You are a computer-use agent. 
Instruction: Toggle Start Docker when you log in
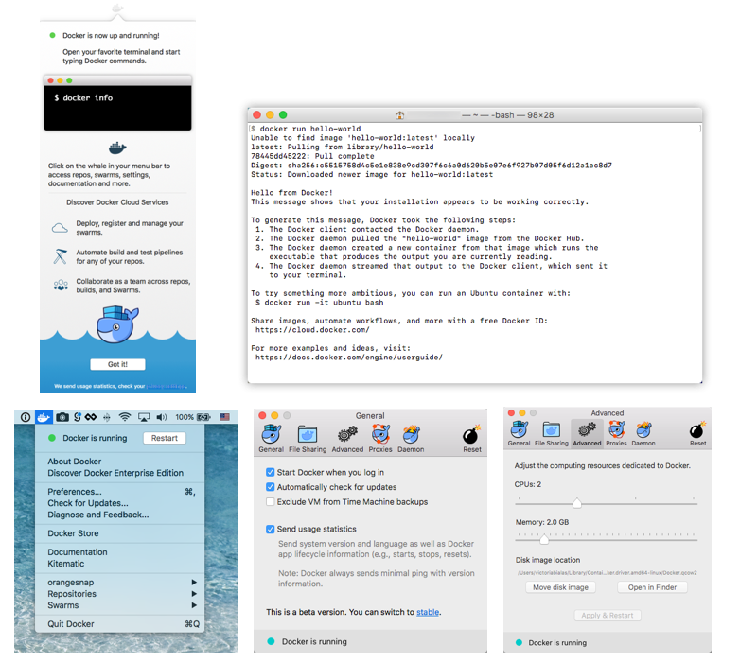pos(271,472)
